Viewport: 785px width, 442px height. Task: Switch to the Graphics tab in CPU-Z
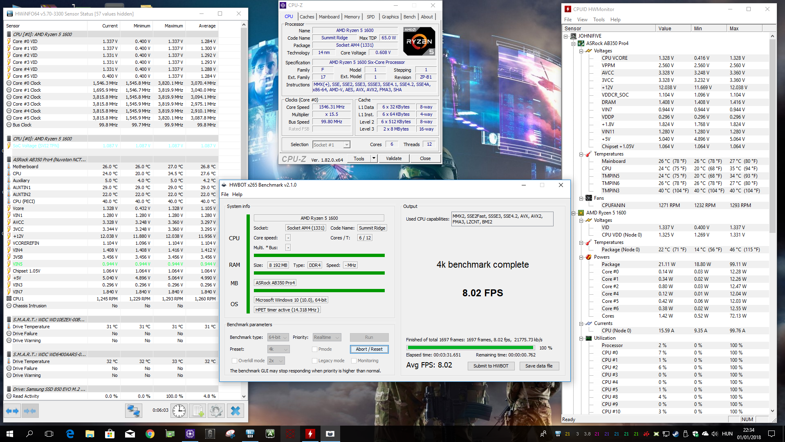click(x=390, y=17)
